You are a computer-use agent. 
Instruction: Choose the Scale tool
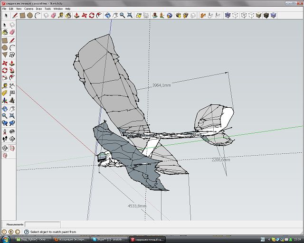click(x=5, y=78)
